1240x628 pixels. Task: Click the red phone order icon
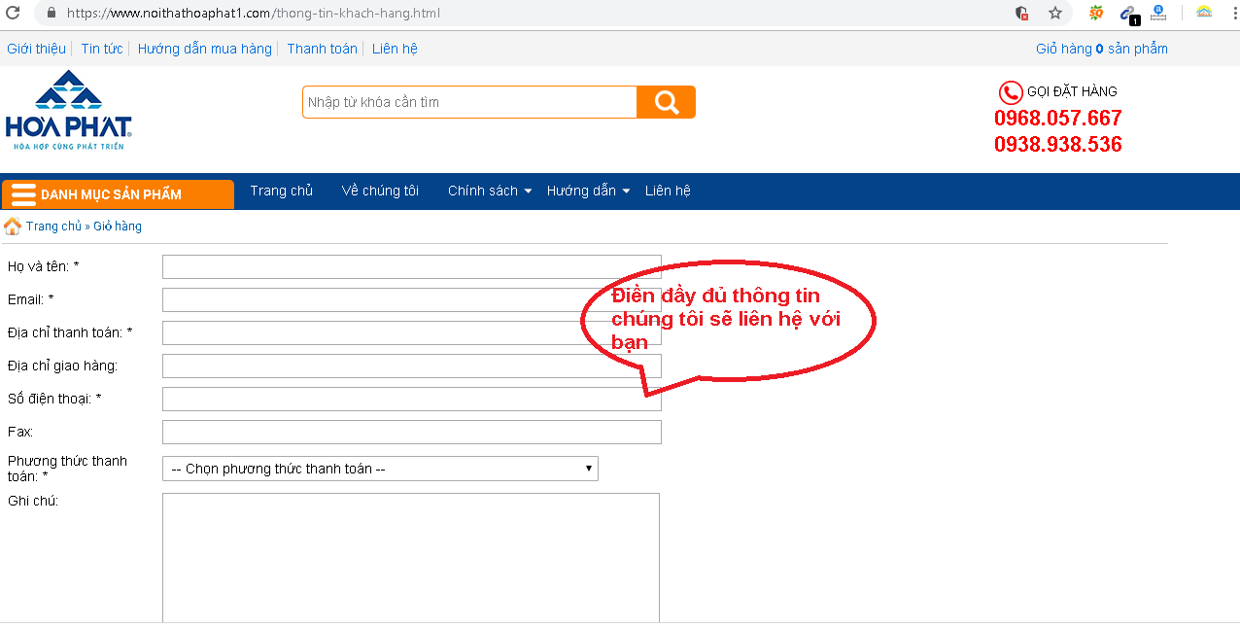pyautogui.click(x=1011, y=92)
